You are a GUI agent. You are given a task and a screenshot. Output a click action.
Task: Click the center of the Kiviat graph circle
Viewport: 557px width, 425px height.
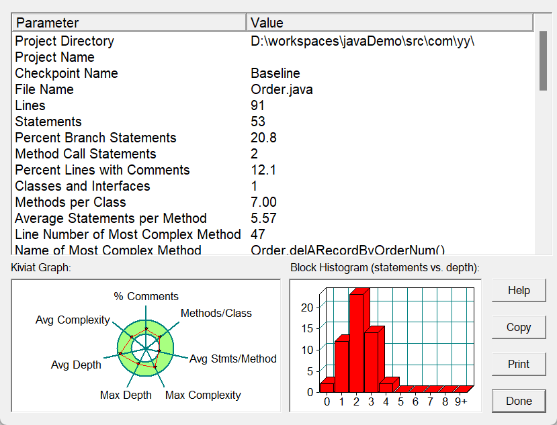[x=146, y=348]
